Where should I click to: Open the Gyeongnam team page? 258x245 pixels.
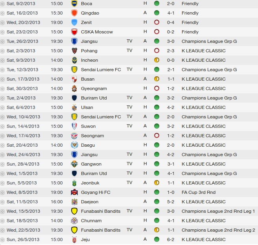[x=93, y=88]
